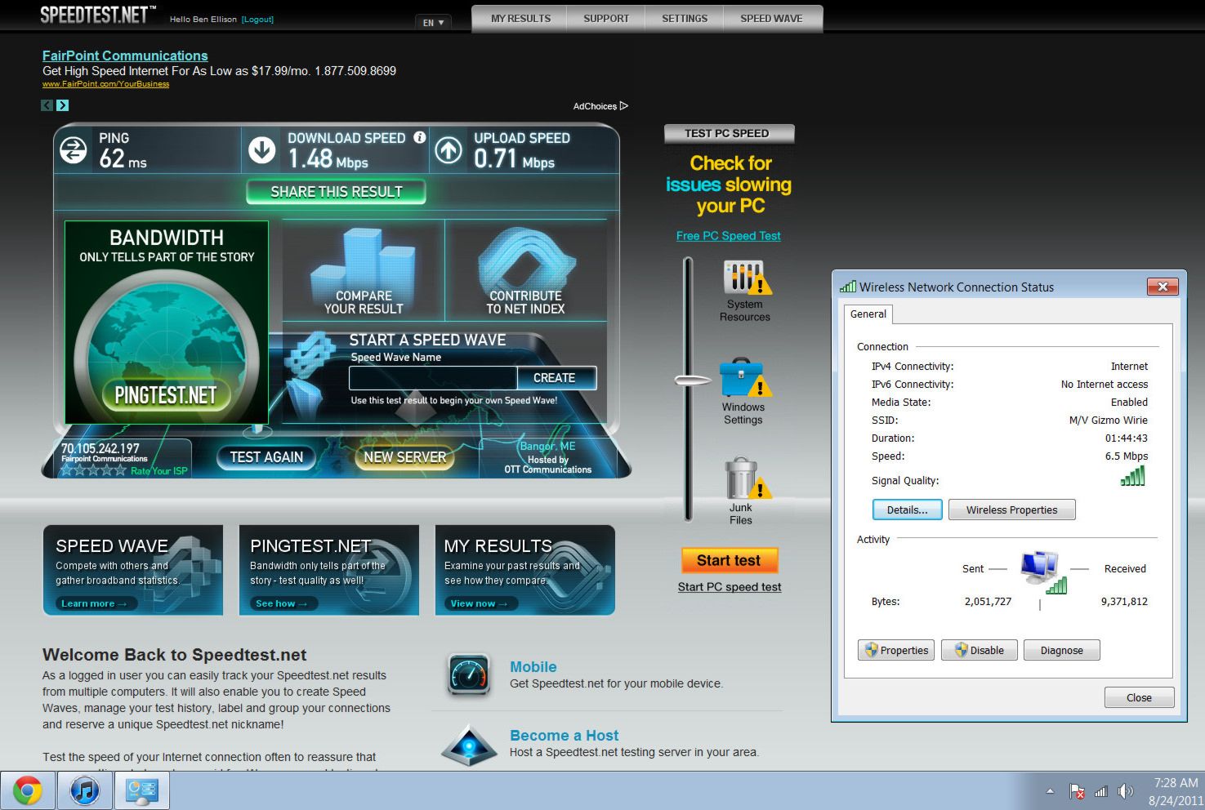Go to next ad arrow

point(63,105)
